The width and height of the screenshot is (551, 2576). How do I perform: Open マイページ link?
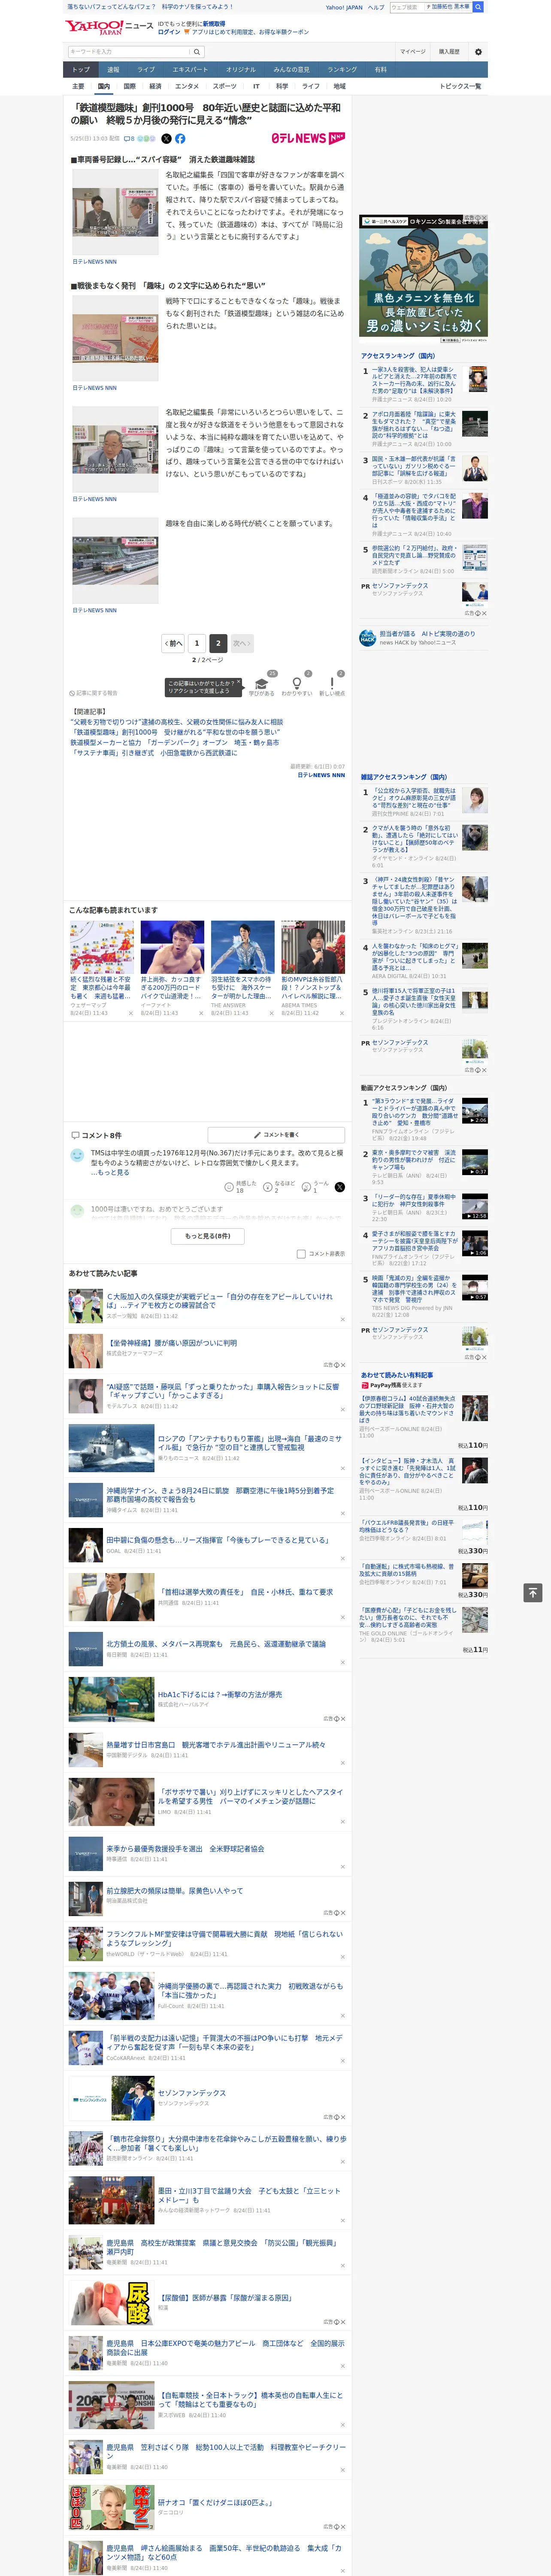[412, 52]
